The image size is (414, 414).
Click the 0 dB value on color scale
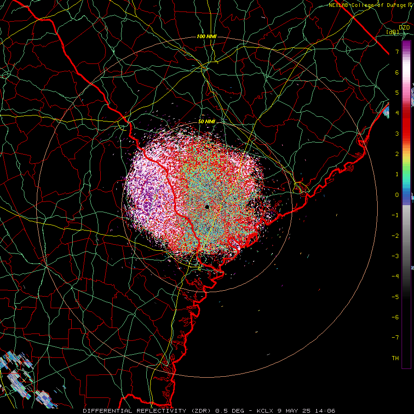coord(397,195)
